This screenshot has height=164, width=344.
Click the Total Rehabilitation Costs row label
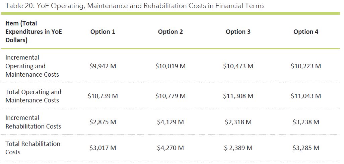tap(33, 148)
